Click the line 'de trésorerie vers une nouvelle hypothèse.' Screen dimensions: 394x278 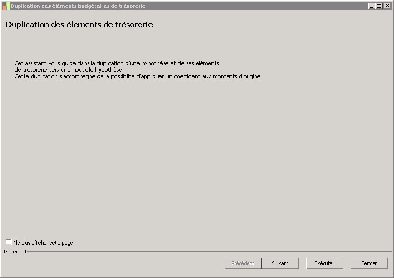[69, 69]
